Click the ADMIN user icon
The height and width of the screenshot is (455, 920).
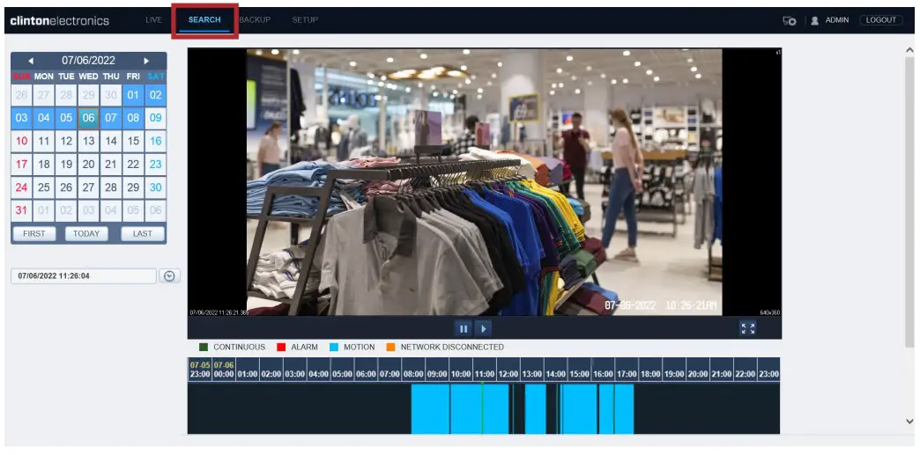click(x=815, y=20)
